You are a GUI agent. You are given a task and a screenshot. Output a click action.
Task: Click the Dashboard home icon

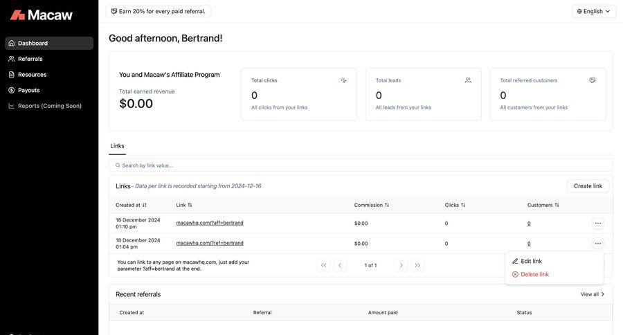pos(12,43)
